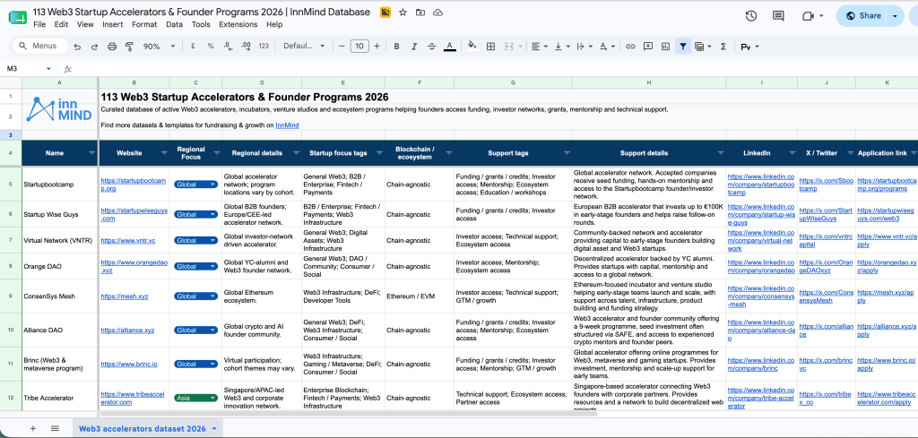Image resolution: width=918 pixels, height=438 pixels.
Task: Open the InnMind hyperlink
Action: click(287, 125)
